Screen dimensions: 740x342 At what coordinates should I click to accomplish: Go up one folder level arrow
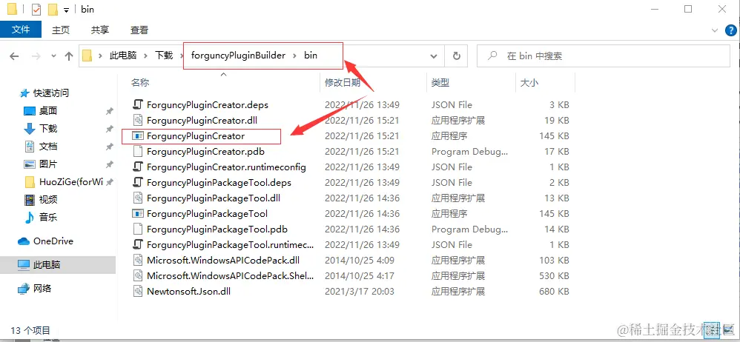(x=69, y=56)
